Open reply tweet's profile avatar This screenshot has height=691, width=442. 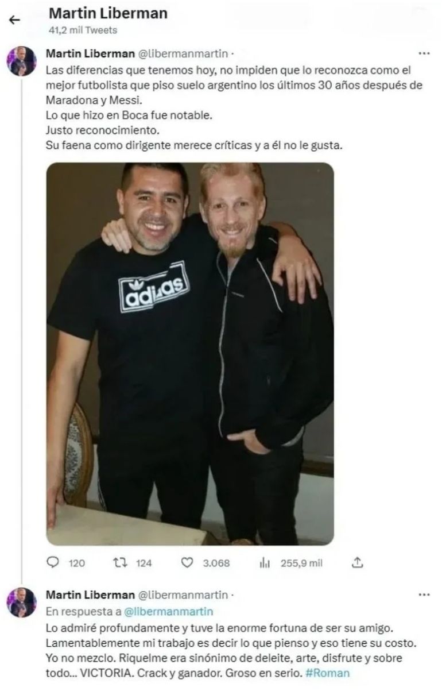tap(22, 603)
